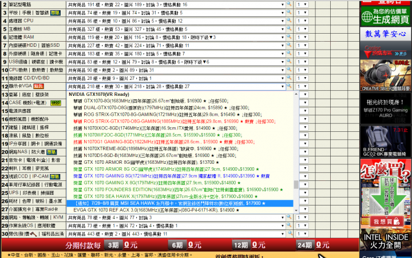Click magnifier icon in row 3 tablet list
The image size is (412, 258).
click(x=289, y=13)
